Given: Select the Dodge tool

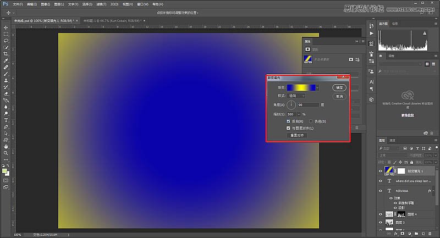Looking at the screenshot, I should pyautogui.click(x=5, y=114).
